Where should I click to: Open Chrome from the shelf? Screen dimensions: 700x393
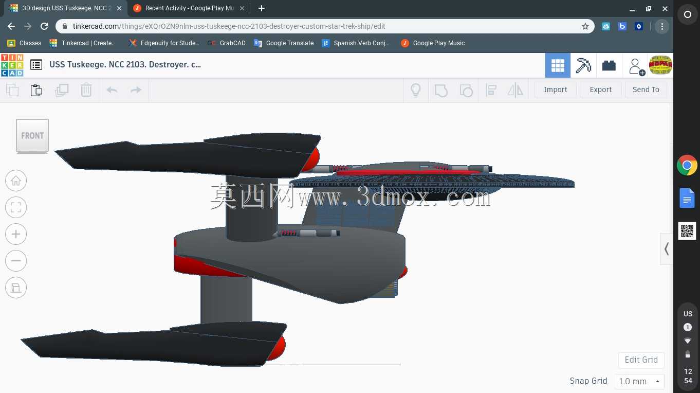687,166
